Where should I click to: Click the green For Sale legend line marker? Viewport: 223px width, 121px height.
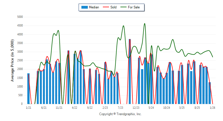pos(123,7)
